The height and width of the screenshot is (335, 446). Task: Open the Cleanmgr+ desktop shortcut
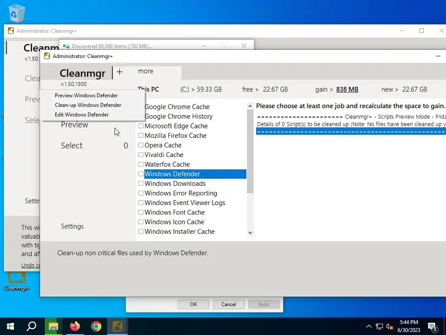[x=17, y=281]
